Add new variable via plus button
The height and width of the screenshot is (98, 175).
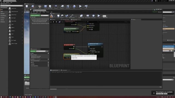pos(48,64)
